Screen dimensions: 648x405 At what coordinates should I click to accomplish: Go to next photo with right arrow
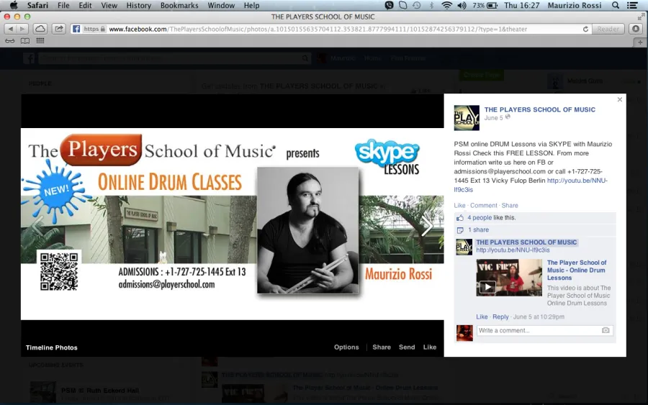tap(427, 225)
